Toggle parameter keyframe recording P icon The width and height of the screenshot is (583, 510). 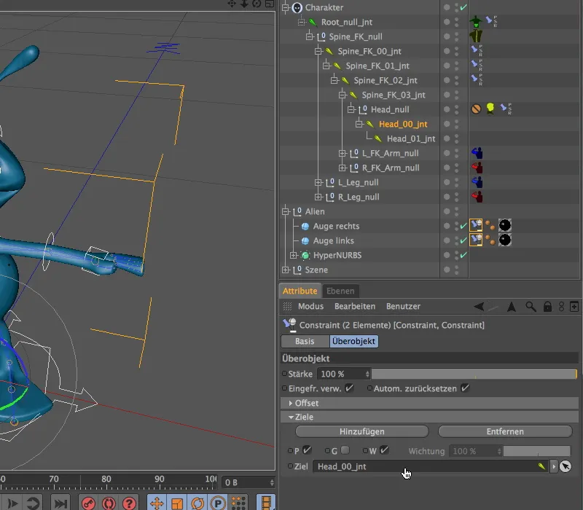(218, 503)
